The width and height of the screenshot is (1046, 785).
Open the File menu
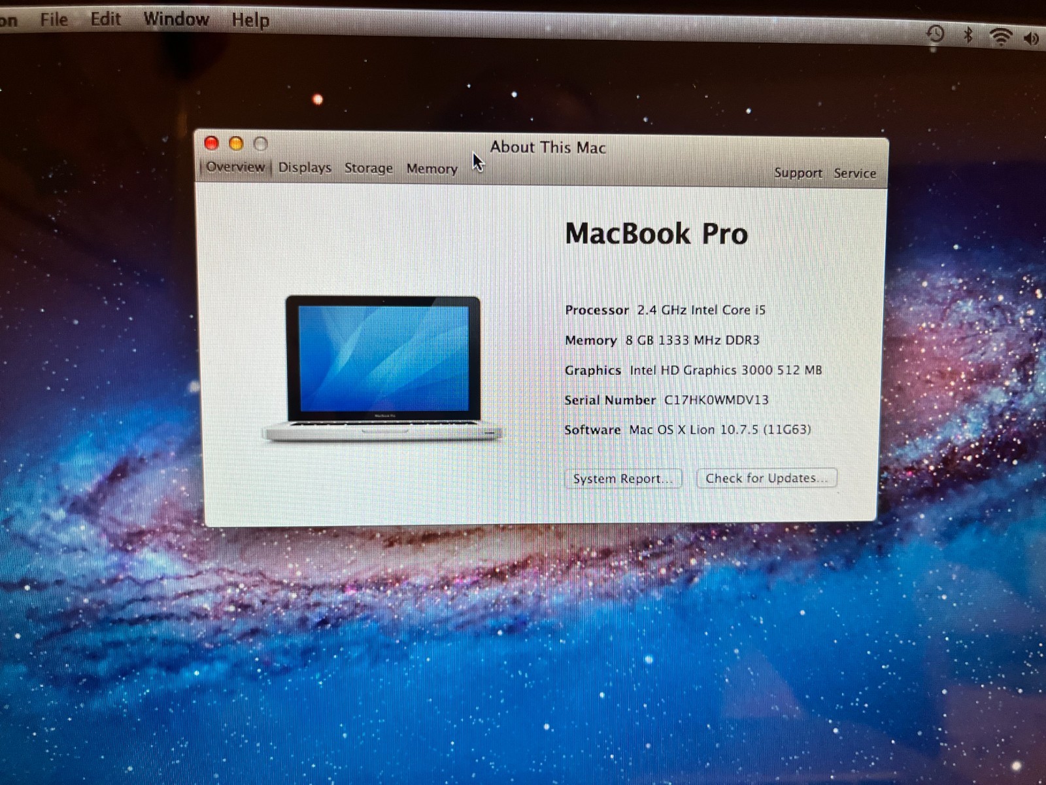(x=54, y=20)
